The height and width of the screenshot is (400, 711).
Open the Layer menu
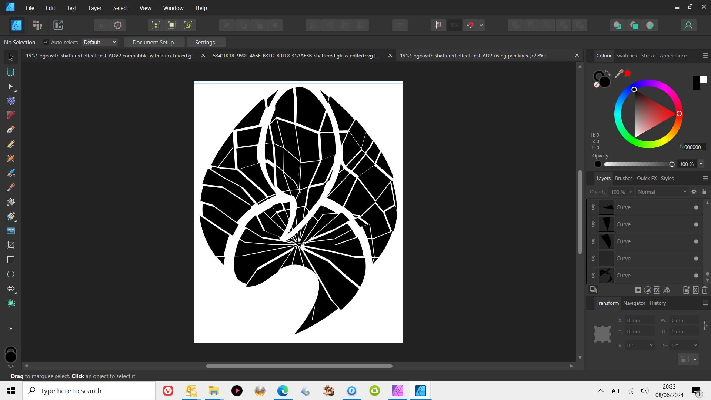click(94, 8)
